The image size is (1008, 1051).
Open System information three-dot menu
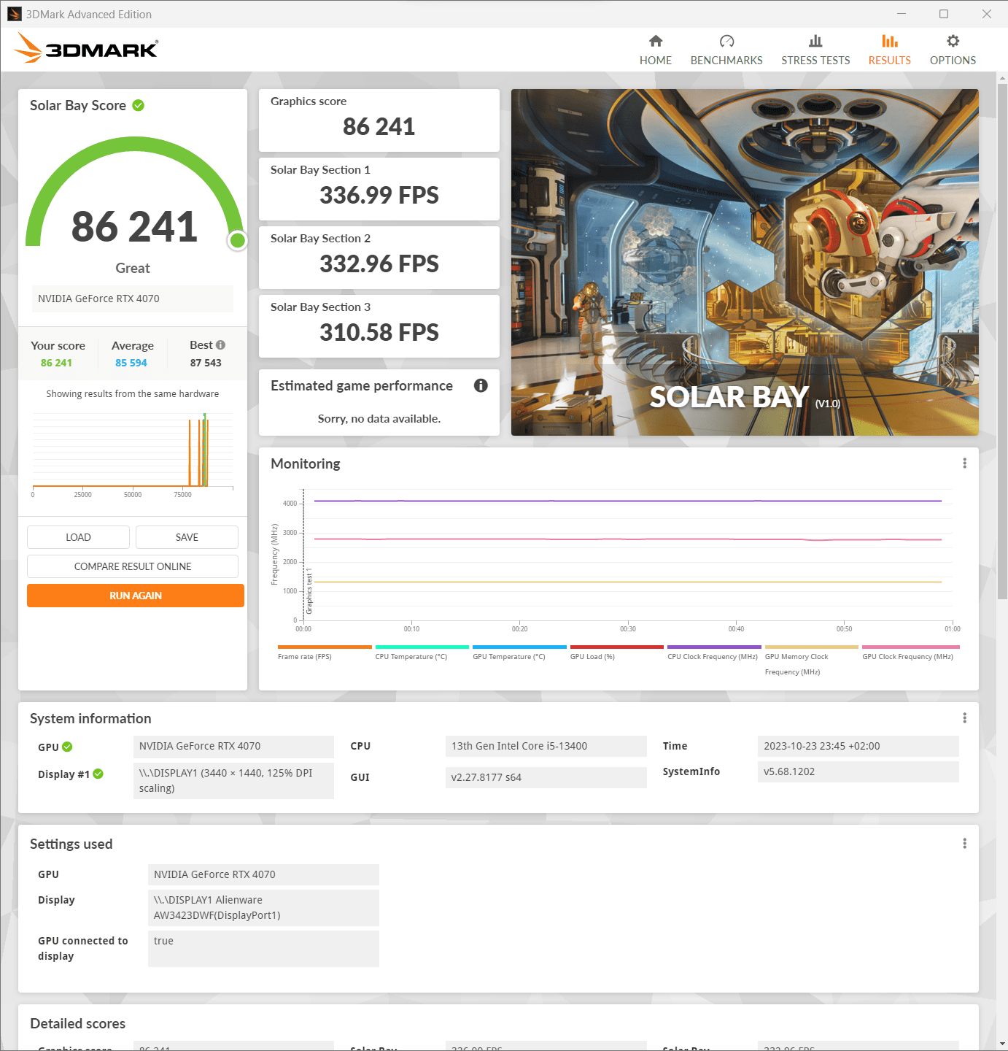[964, 718]
